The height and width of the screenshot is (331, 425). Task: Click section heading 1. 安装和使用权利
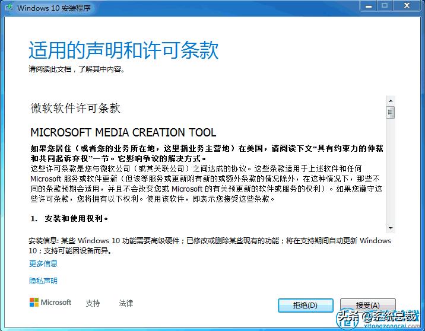click(69, 218)
